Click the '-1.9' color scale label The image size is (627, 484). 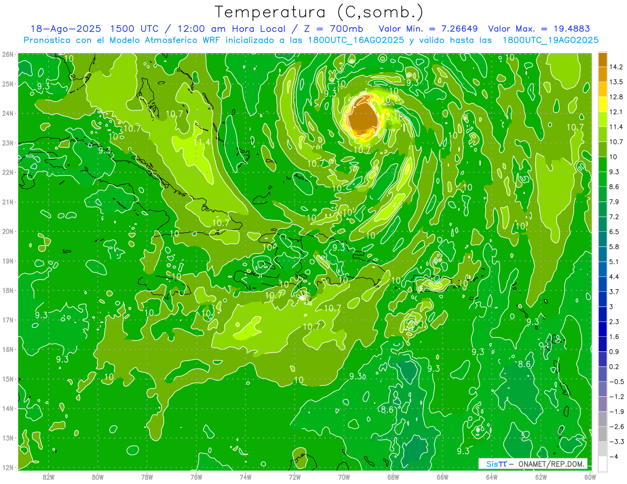617,412
